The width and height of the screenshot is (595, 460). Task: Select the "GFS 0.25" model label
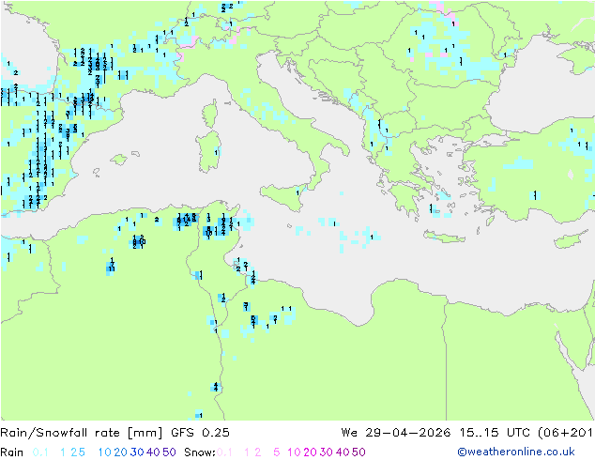tap(200, 433)
